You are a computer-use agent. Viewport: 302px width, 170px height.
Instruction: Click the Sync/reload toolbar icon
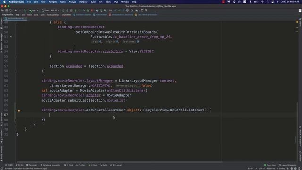tap(10, 10)
